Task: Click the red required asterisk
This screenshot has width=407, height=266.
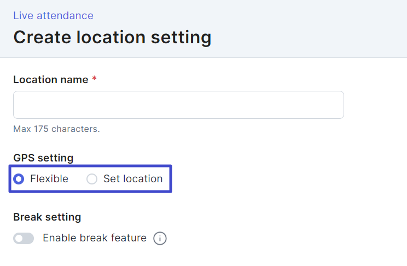Action: [94, 79]
